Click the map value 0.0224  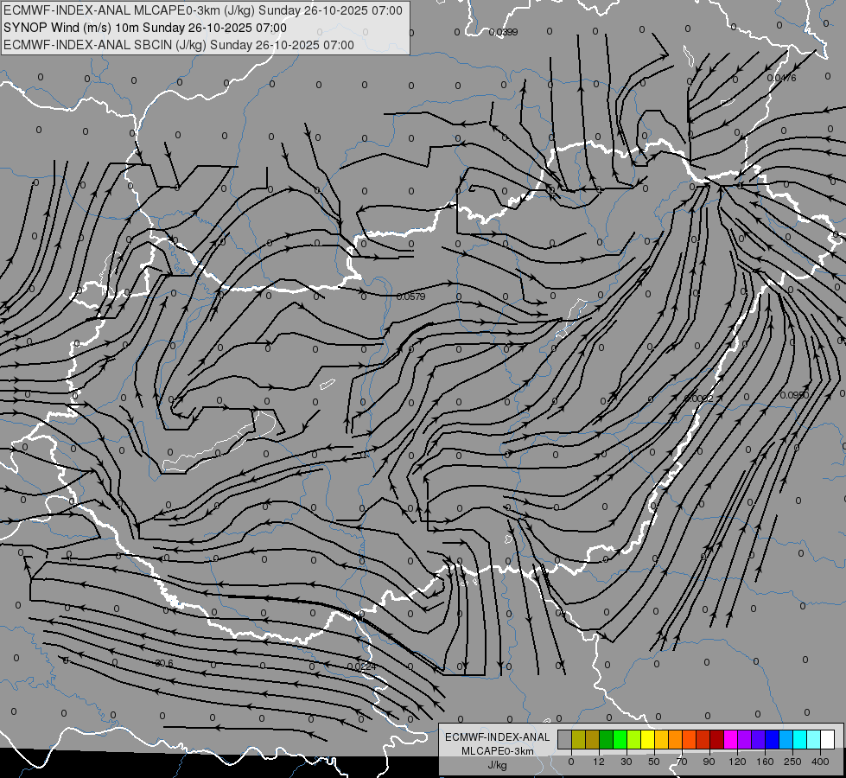(362, 666)
